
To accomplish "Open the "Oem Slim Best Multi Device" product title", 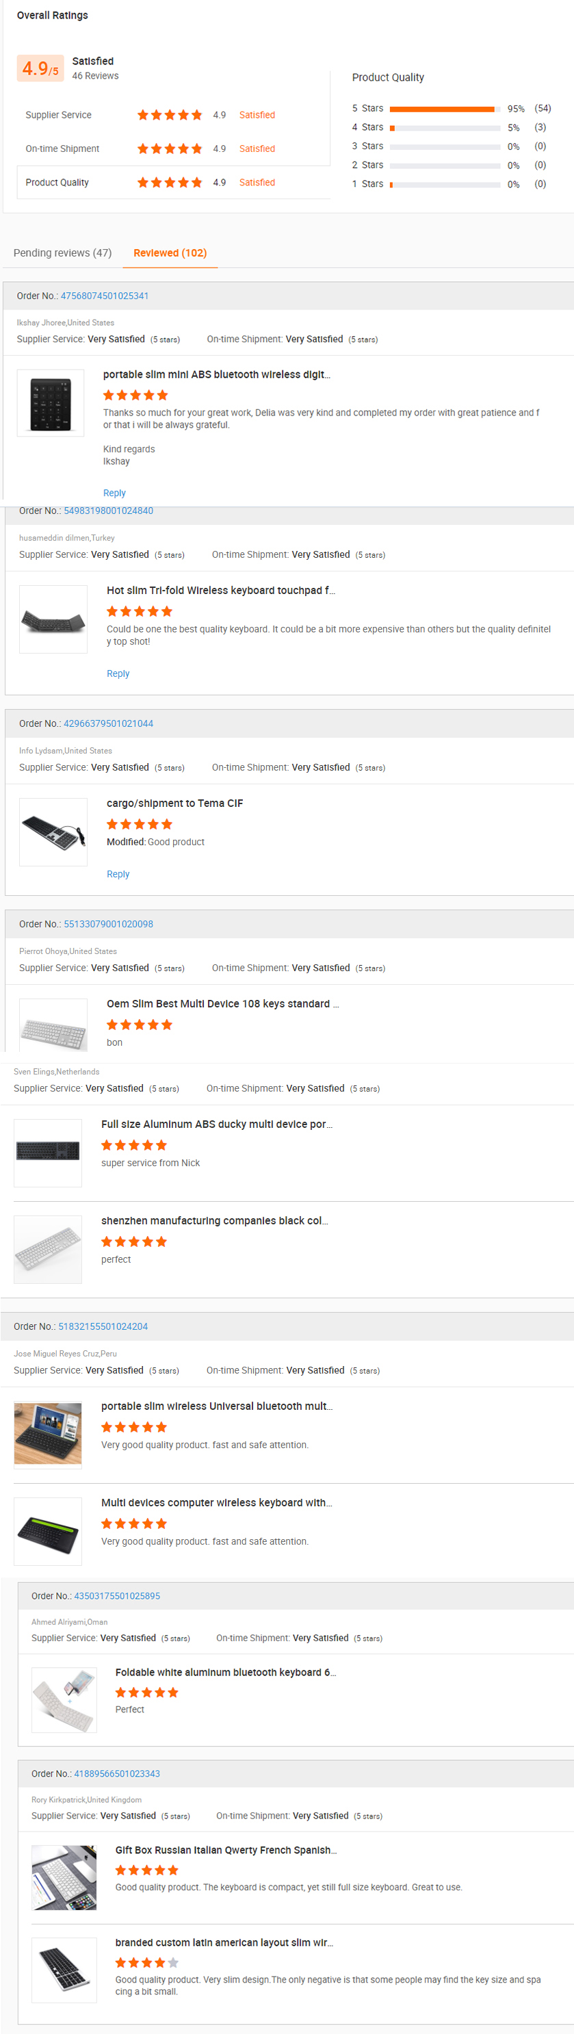I will coord(222,1003).
